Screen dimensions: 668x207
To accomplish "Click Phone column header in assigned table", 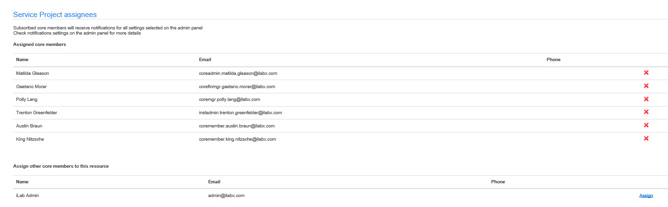I will pos(553,60).
